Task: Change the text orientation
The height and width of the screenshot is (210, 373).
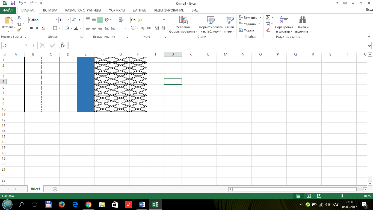Action: 107,20
